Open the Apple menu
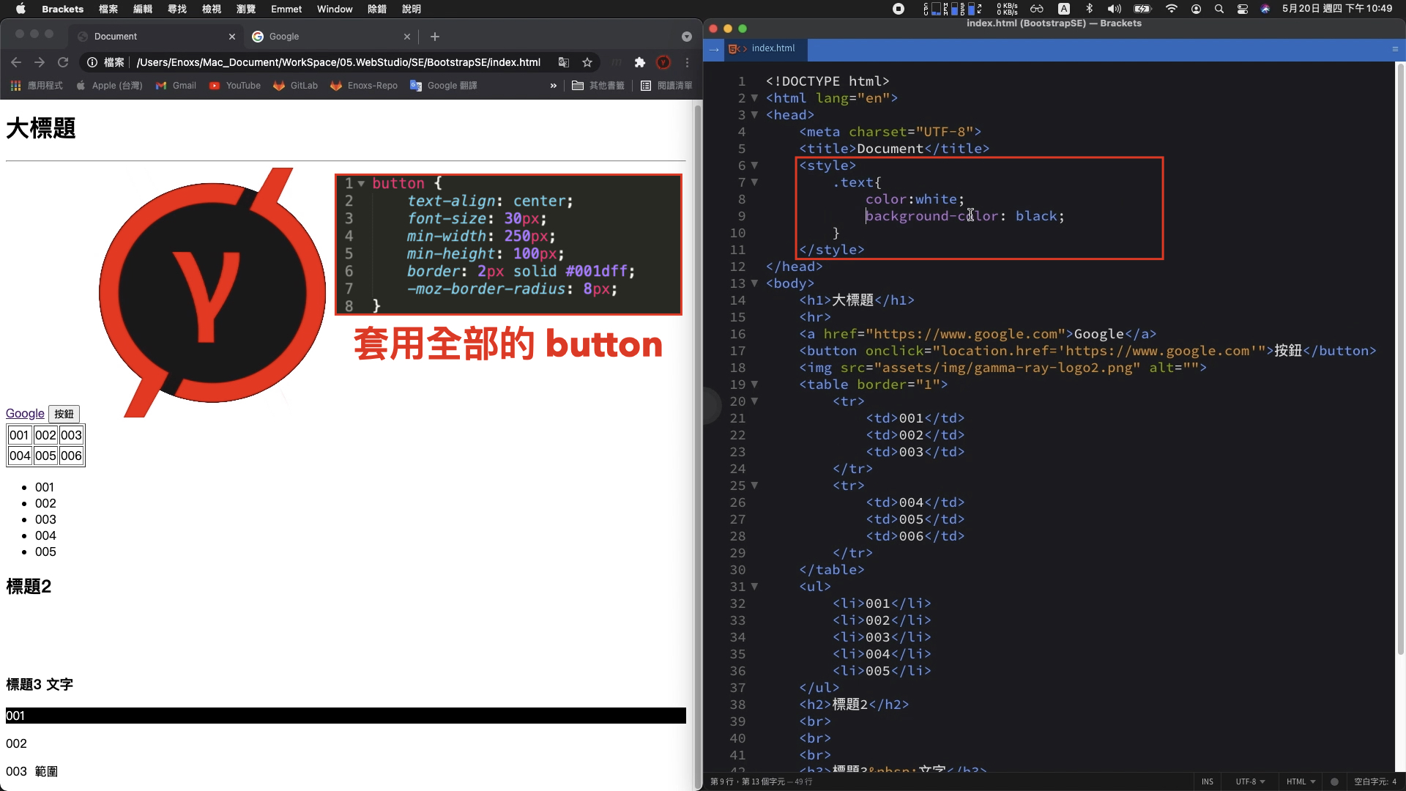1406x791 pixels. pyautogui.click(x=21, y=9)
